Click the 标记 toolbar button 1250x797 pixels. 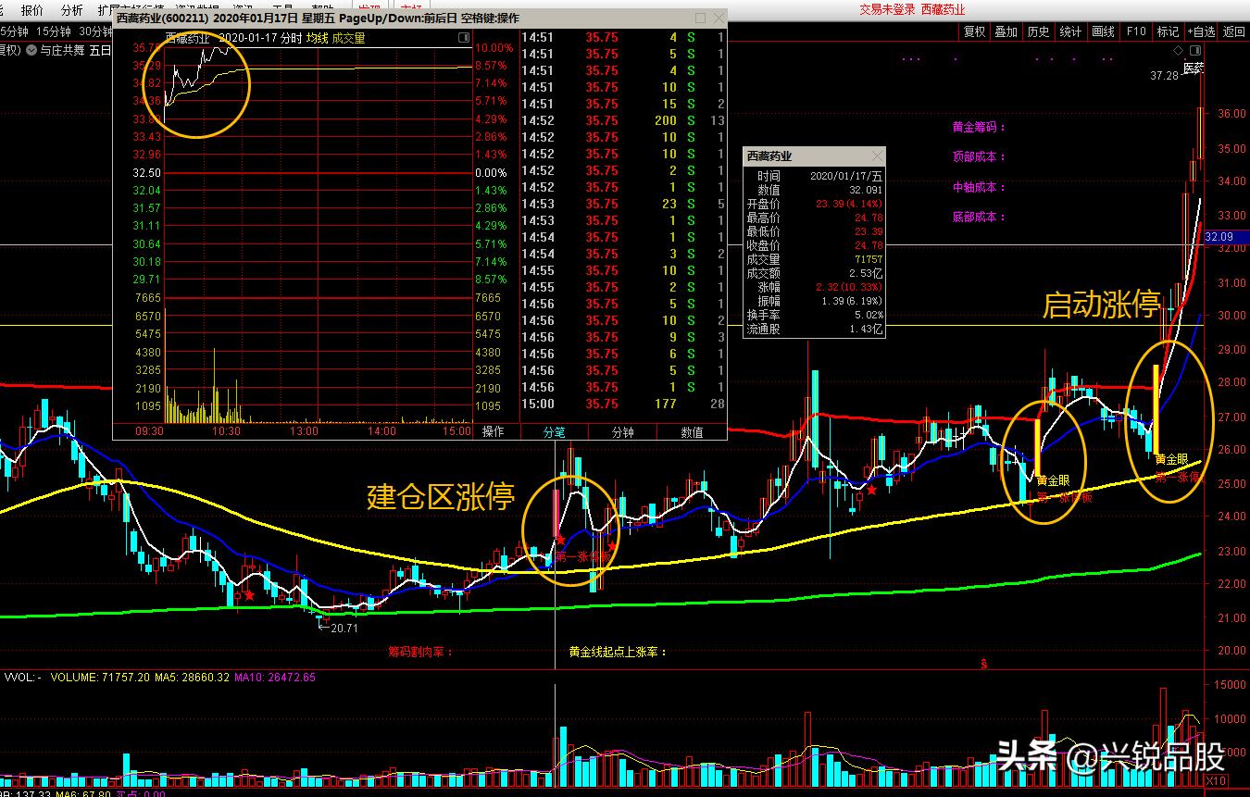click(x=1168, y=31)
